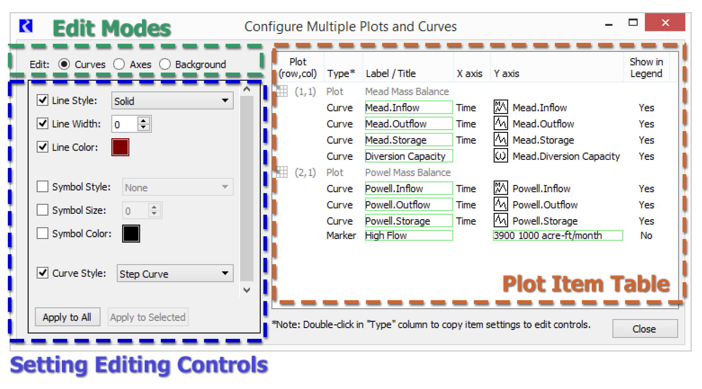
Task: Click the Mead.Inflow curve icon in Y axis column
Action: pyautogui.click(x=500, y=107)
